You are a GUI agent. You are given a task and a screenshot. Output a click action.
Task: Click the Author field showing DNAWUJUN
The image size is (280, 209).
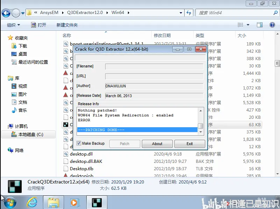[x=154, y=86]
